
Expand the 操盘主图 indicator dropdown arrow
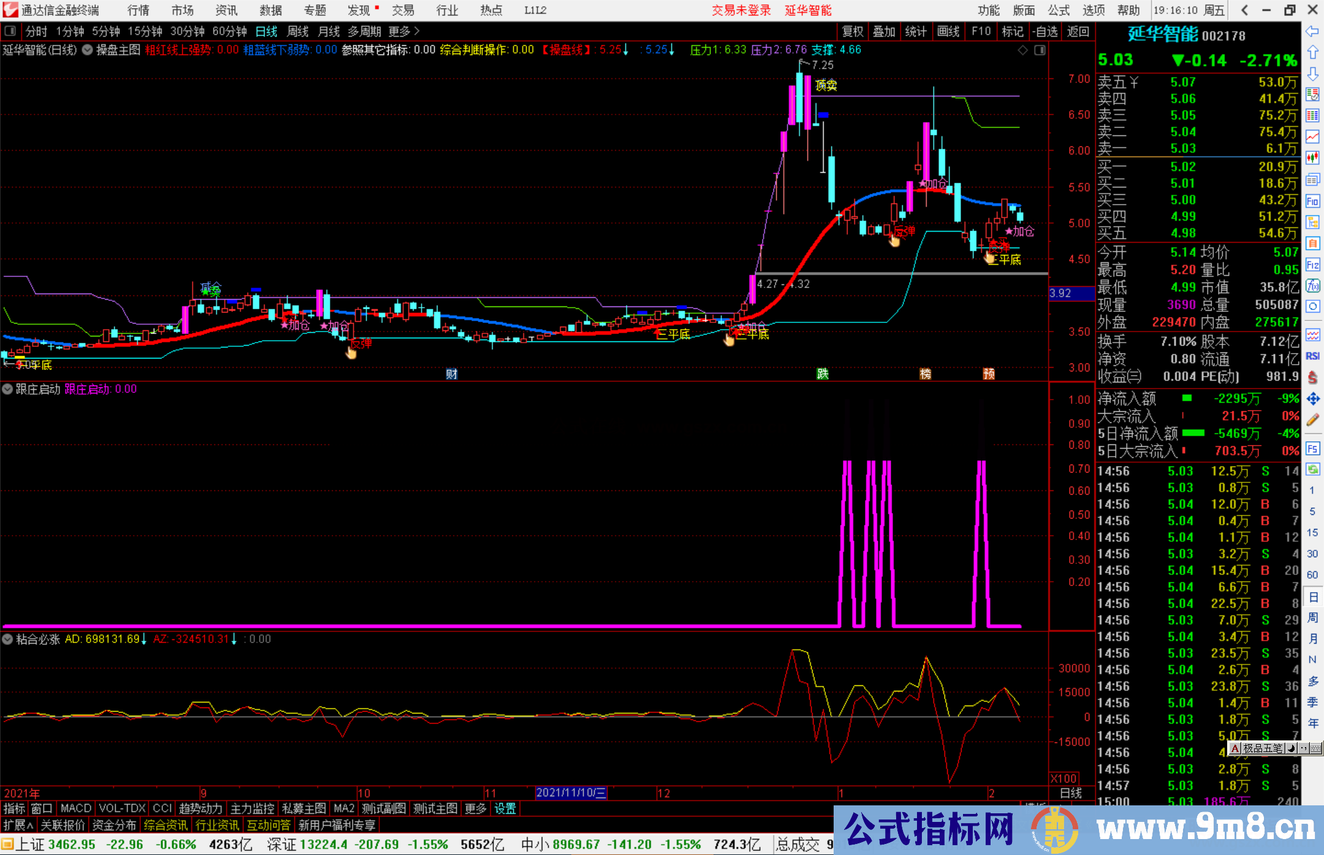click(x=88, y=50)
